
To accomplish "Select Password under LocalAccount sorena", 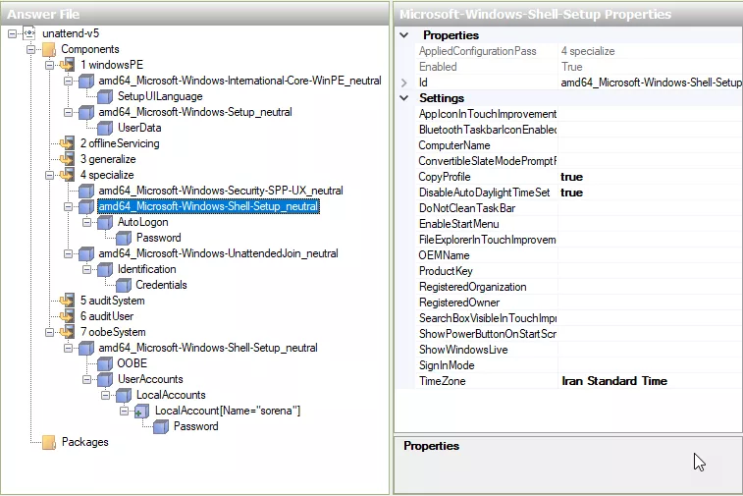I will (195, 426).
